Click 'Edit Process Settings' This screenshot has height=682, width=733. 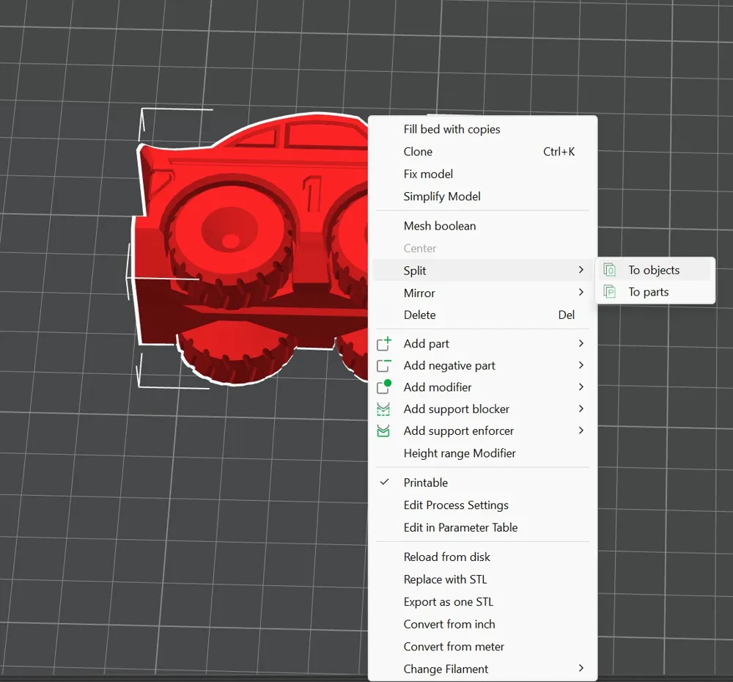(456, 505)
